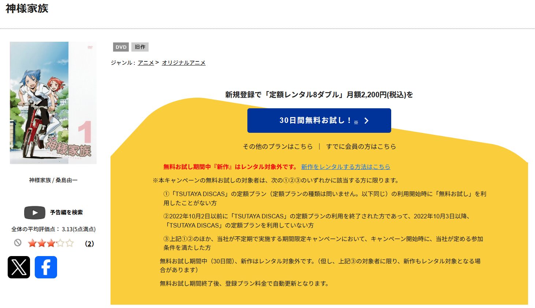
Task: Share on X (Twitter) icon
Action: tap(19, 267)
